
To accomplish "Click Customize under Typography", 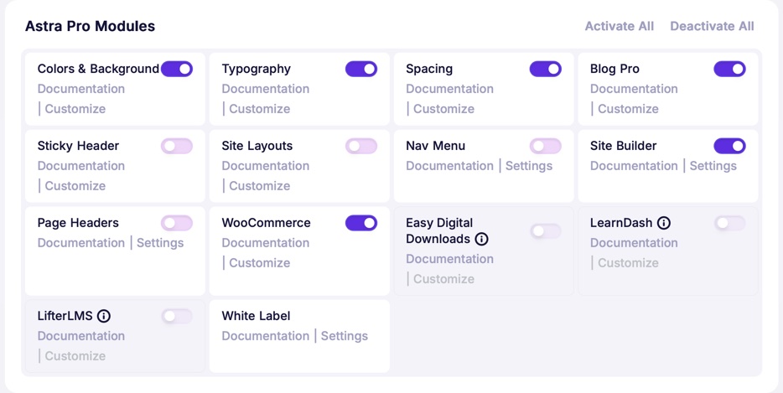I will (x=260, y=109).
